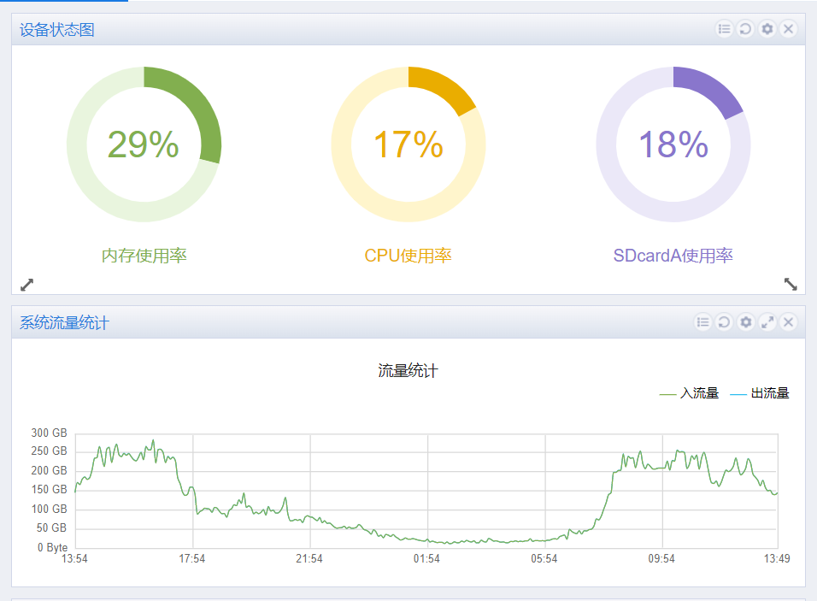817x601 pixels.
Task: Maximize the 系统流量统计 panel
Action: pos(767,322)
